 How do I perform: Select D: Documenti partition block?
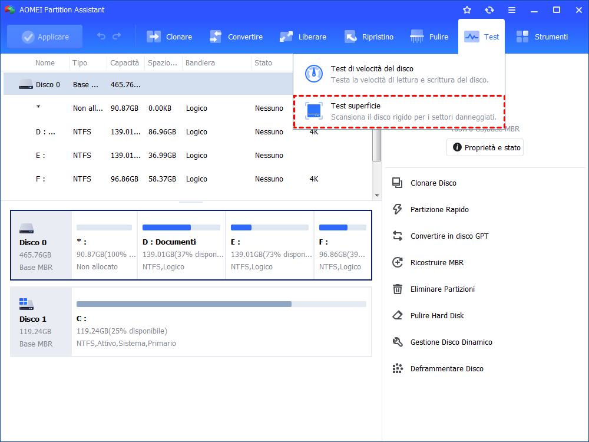pos(181,245)
